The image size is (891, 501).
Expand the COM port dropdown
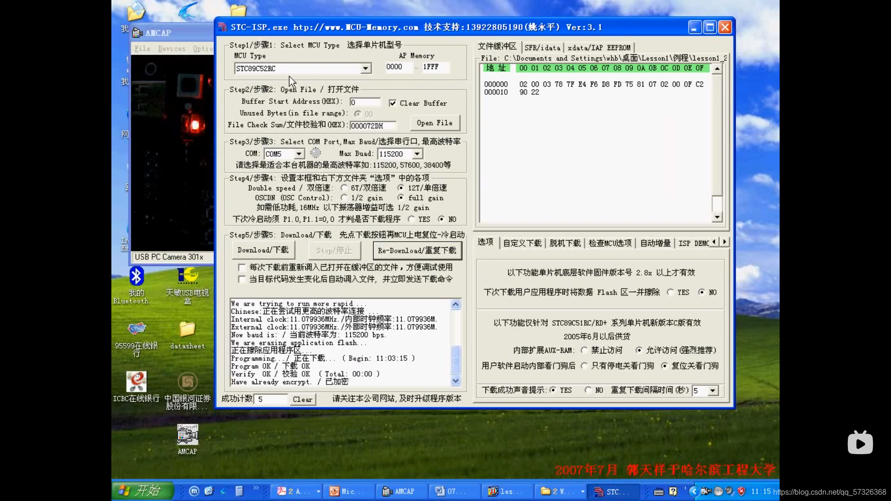[x=299, y=154]
